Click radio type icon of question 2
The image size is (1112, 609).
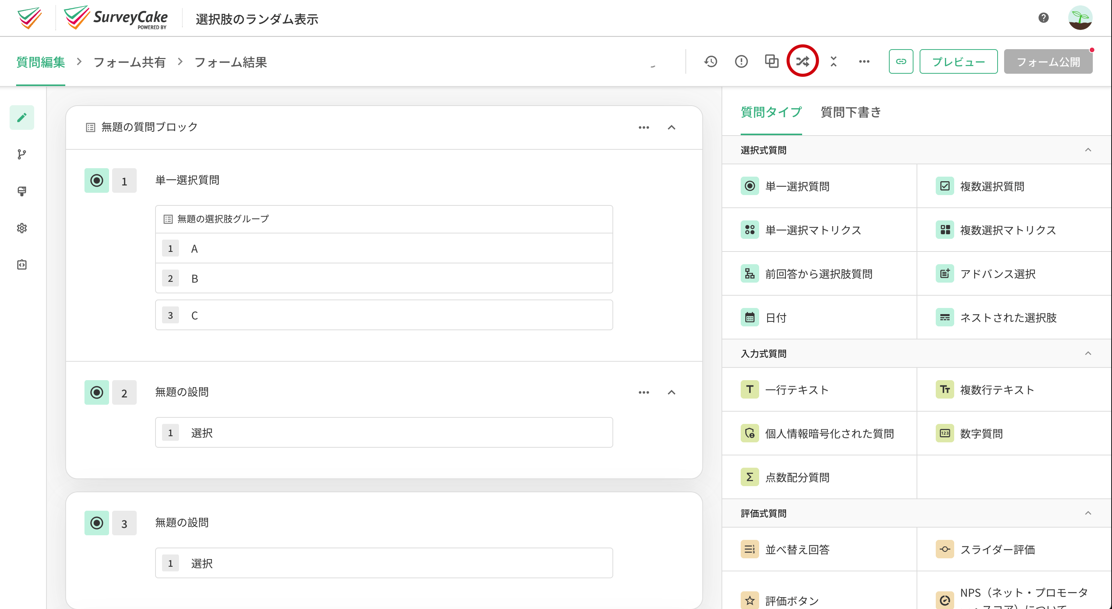(x=97, y=392)
